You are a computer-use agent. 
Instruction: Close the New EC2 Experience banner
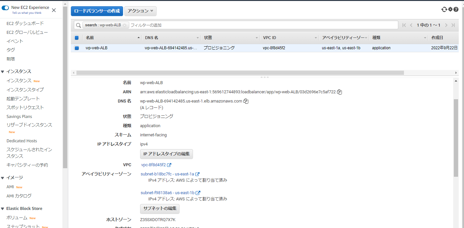click(x=54, y=10)
